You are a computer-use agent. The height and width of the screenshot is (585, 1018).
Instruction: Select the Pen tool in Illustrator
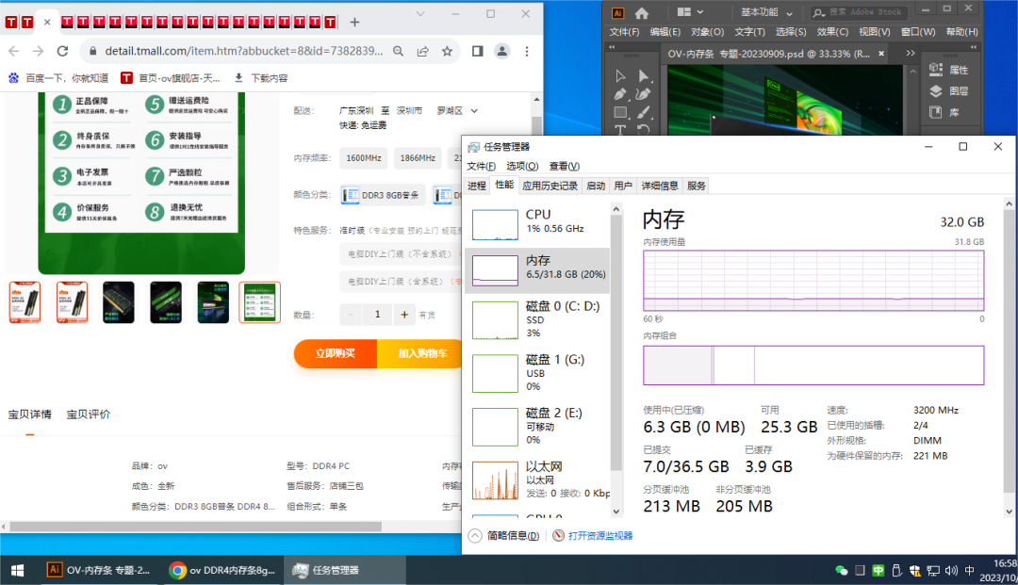coord(620,94)
